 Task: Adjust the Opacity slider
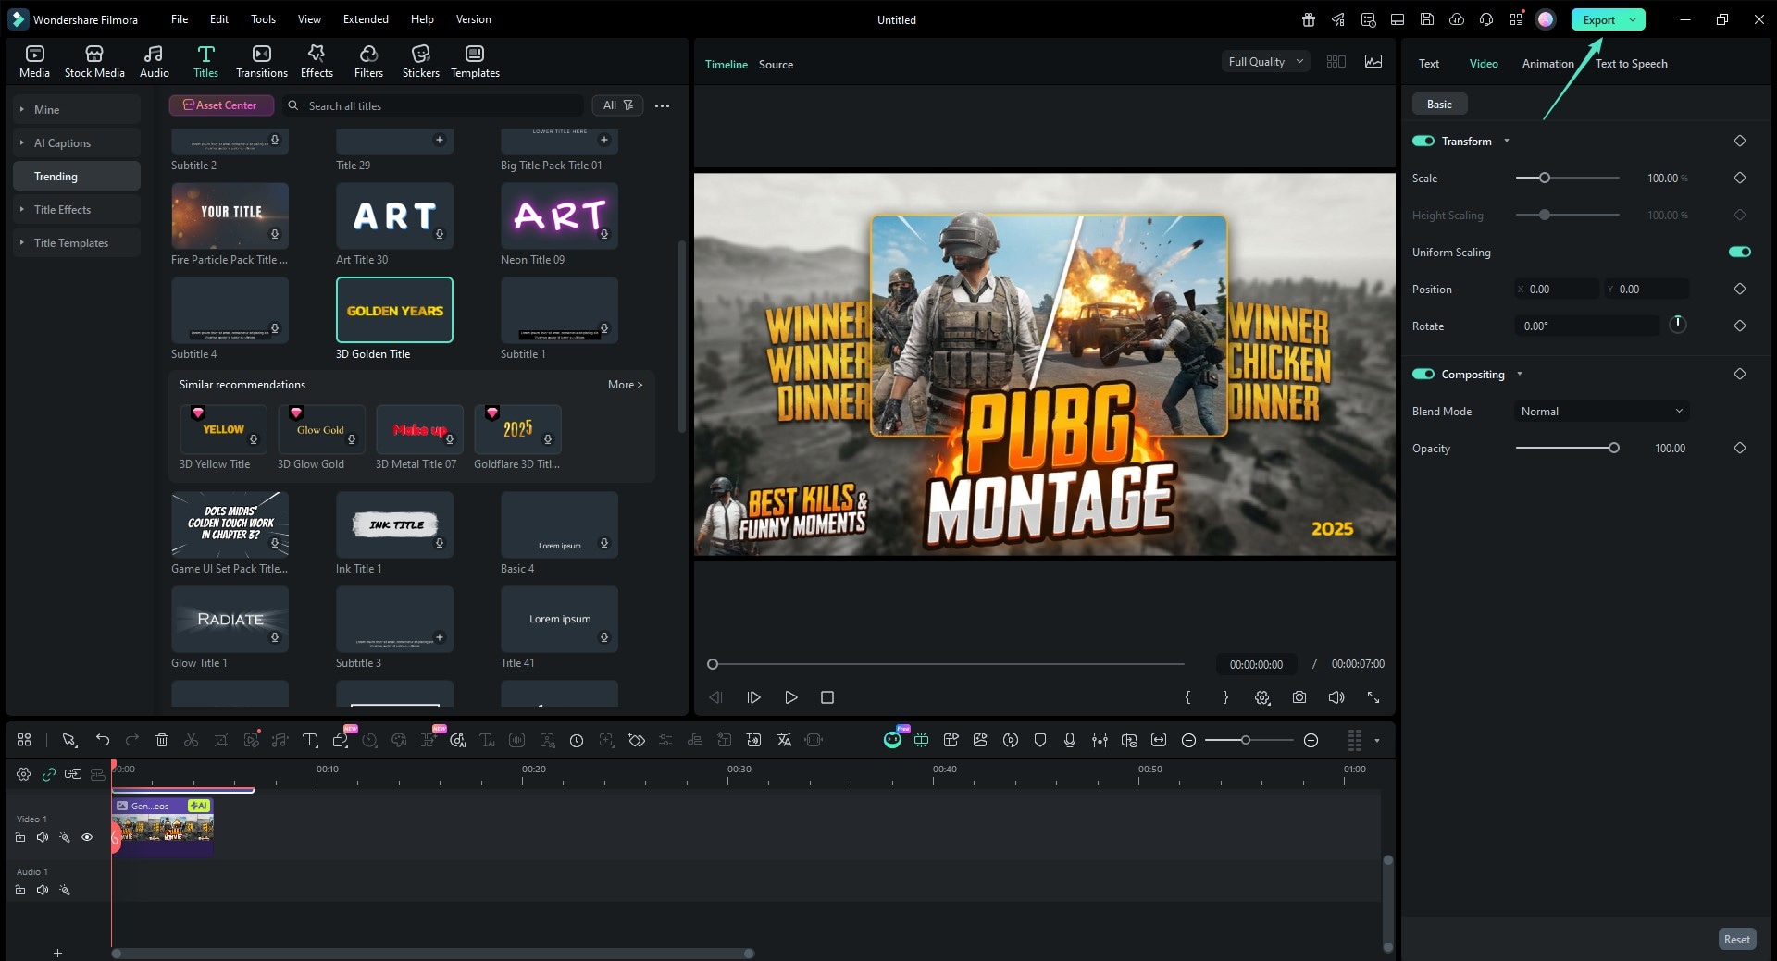click(x=1614, y=448)
